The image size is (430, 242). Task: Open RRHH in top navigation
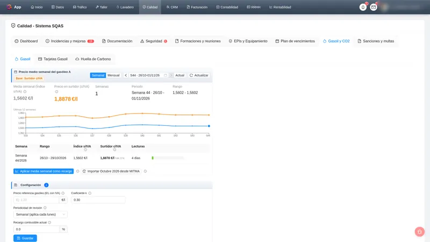pos(253,7)
